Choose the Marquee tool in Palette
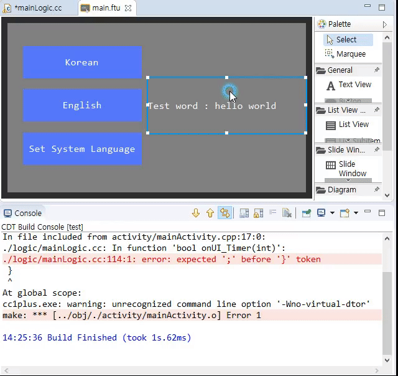Screen dimensions: 398x376 [346, 54]
